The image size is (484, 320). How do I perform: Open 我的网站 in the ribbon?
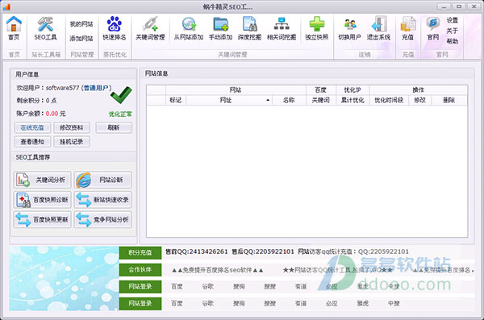(x=81, y=23)
